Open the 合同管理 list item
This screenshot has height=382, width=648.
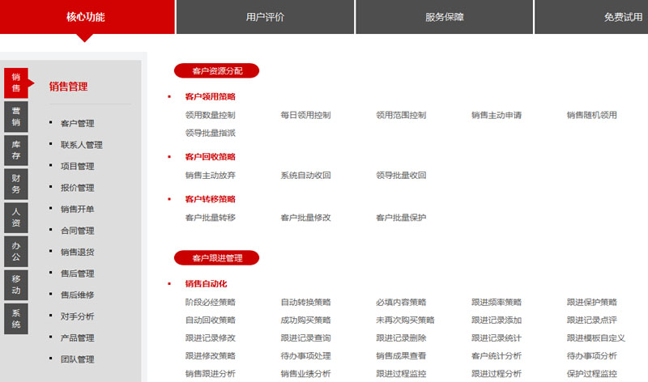[x=77, y=231]
